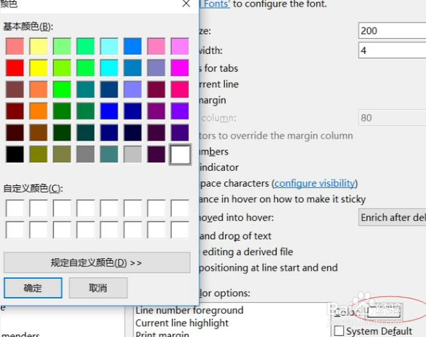
Task: Click the disabled column field showing 80
Action: point(392,117)
